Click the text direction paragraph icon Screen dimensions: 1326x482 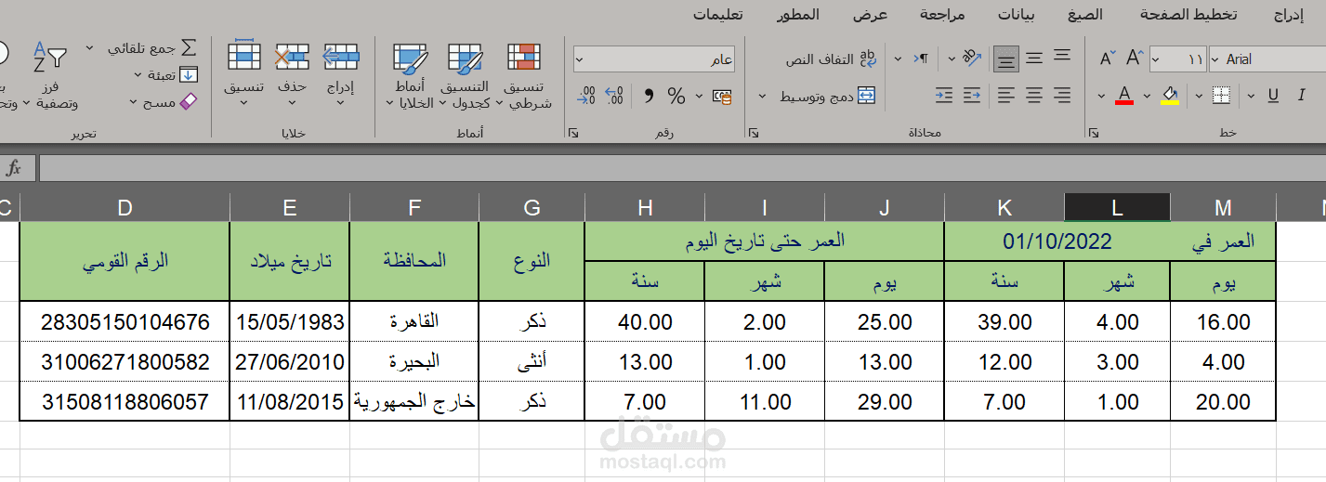coord(922,59)
